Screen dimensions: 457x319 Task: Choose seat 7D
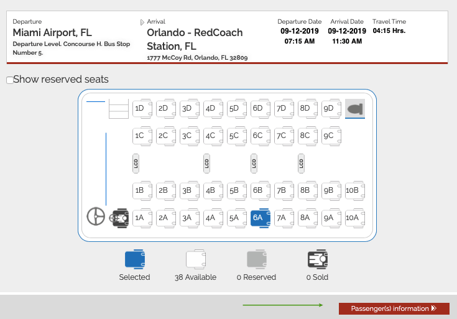coord(284,109)
